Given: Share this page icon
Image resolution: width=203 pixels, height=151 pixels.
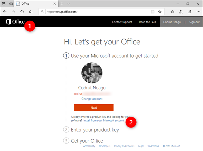Looking at the screenshot, I should [x=190, y=12].
